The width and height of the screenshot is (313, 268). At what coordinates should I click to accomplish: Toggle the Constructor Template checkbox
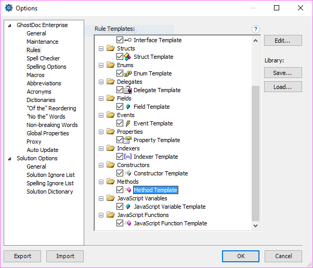tap(120, 173)
